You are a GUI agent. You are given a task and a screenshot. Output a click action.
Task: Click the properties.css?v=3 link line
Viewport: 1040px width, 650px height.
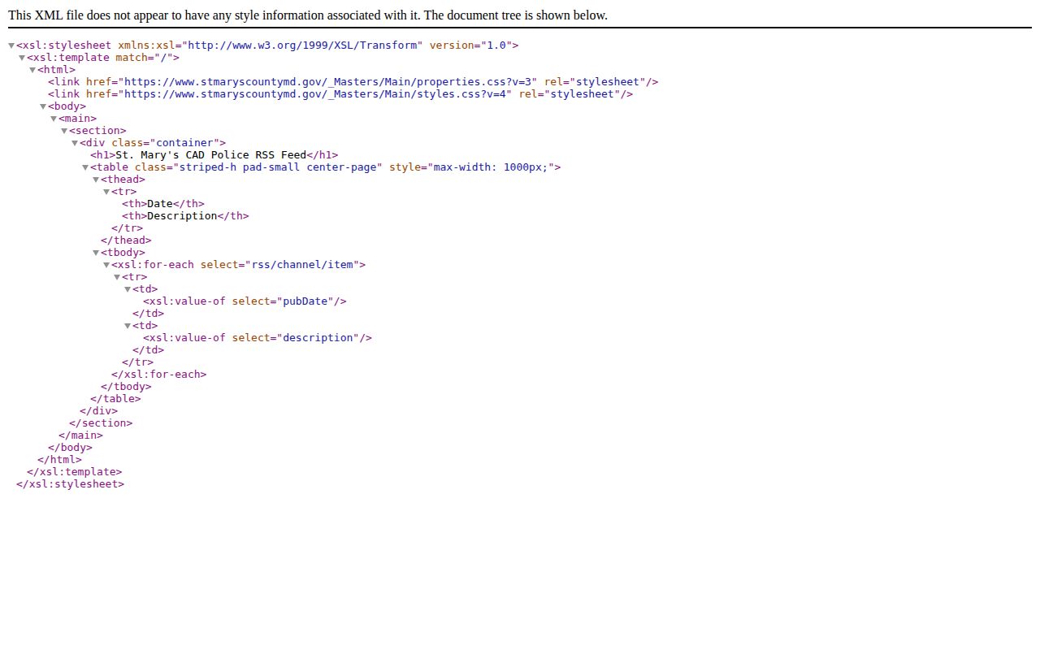click(353, 82)
